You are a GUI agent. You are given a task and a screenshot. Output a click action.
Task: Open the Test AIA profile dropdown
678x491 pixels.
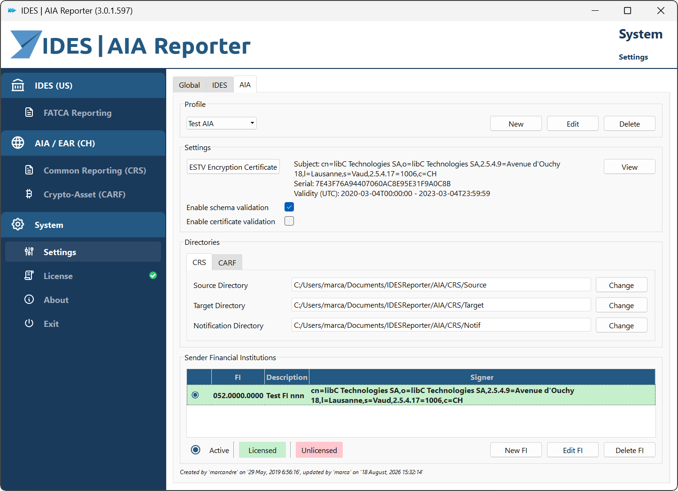(x=222, y=123)
